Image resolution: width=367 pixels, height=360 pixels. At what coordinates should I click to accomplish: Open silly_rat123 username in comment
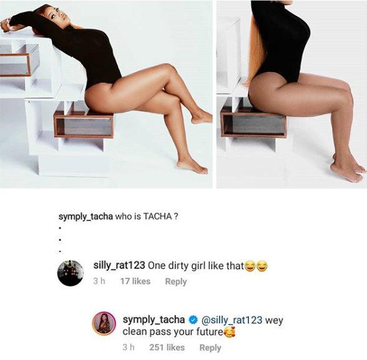pyautogui.click(x=119, y=266)
